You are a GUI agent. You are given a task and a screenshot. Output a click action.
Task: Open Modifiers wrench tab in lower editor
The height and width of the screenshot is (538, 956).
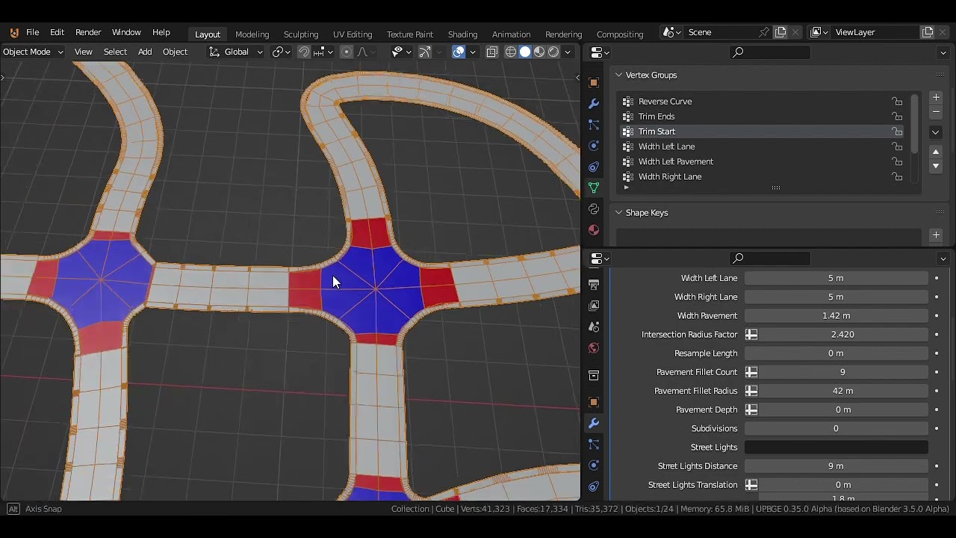pos(594,423)
